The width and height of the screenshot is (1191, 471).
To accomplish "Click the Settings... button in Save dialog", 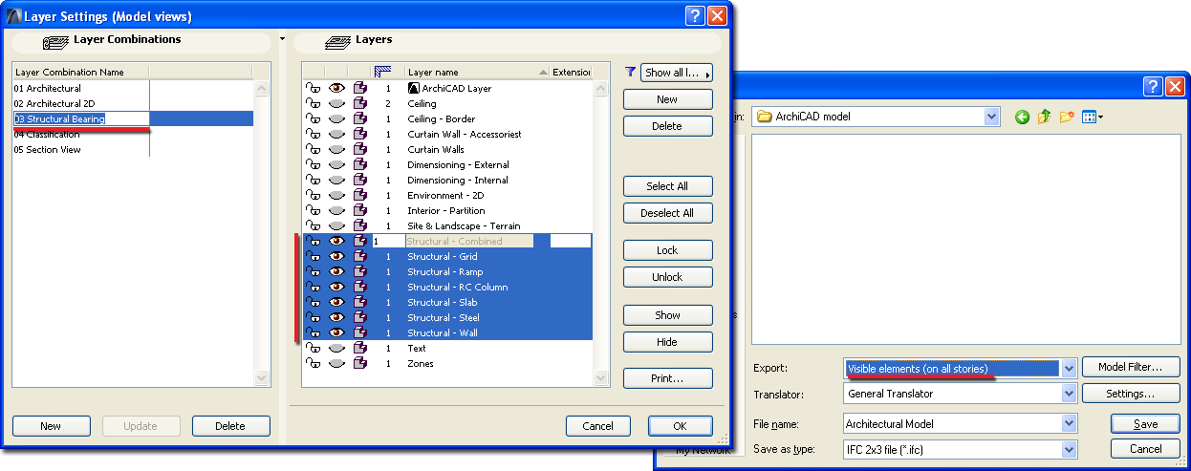I will (x=1131, y=394).
